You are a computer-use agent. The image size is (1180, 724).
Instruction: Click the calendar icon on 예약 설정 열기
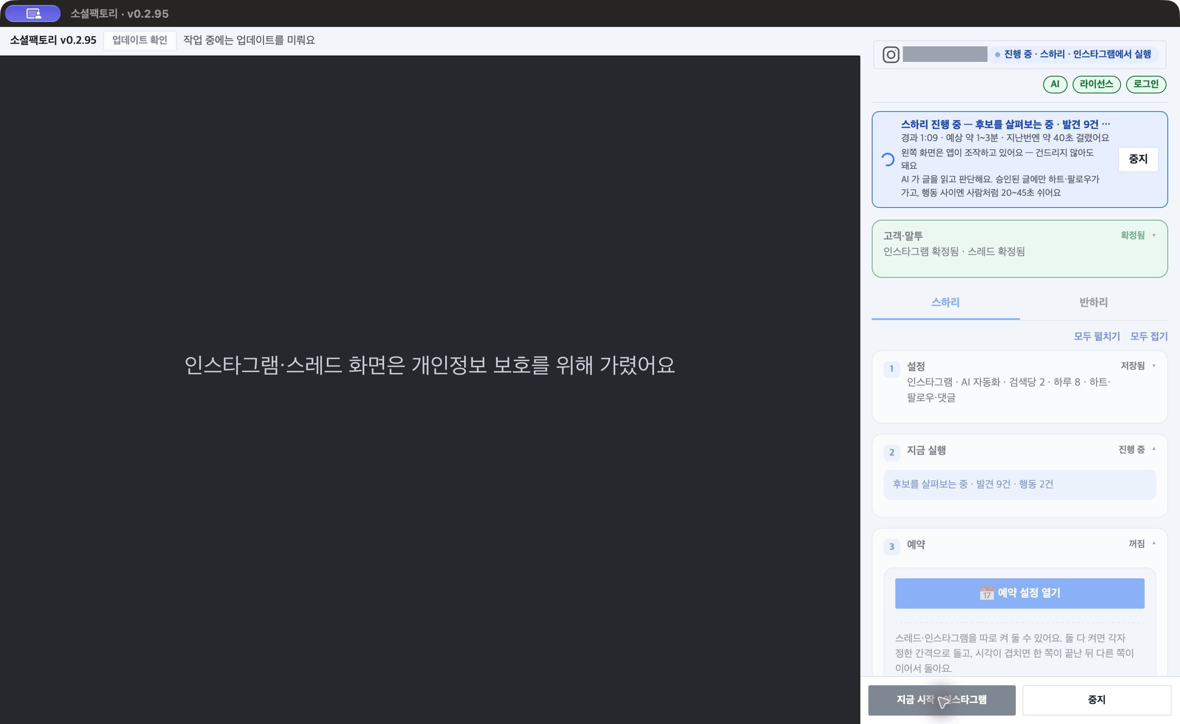point(986,593)
